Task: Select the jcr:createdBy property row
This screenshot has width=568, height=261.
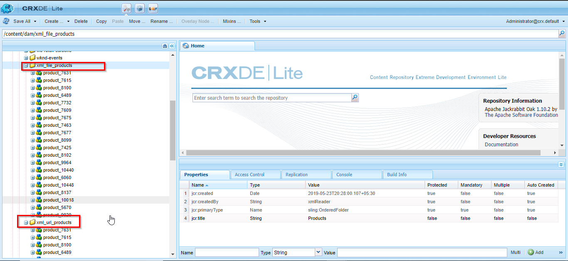Action: 369,202
